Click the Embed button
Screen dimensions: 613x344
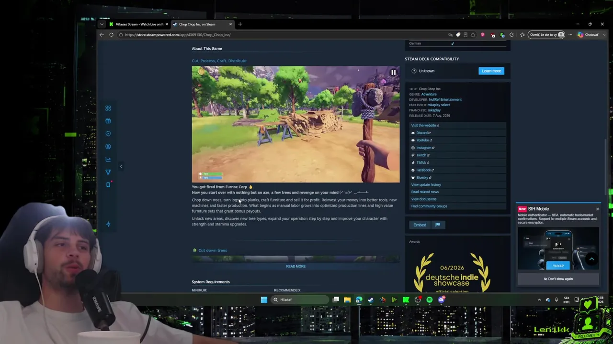[x=420, y=225]
